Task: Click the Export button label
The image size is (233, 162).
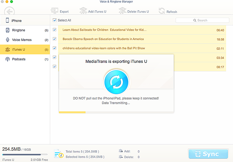Action: coord(64,12)
